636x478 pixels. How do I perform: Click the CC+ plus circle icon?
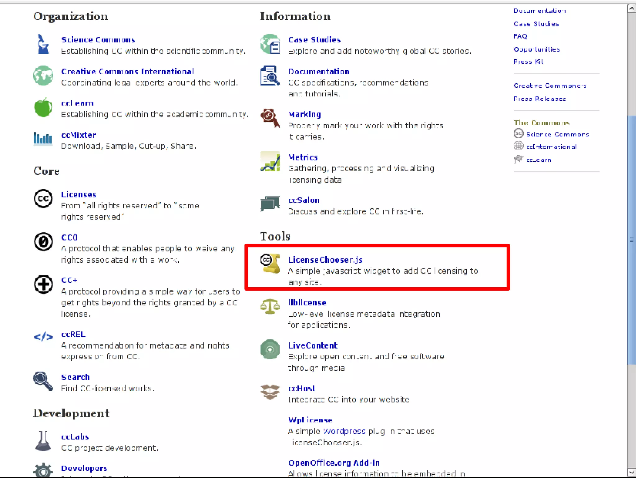pyautogui.click(x=43, y=284)
